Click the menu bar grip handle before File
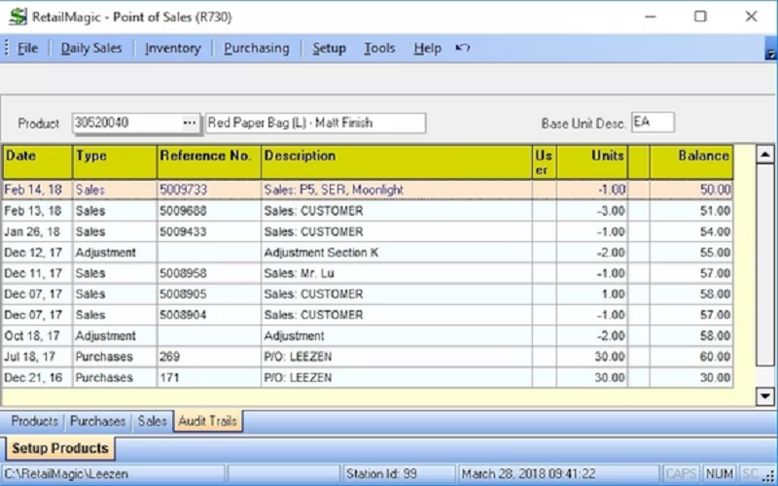The width and height of the screenshot is (778, 486). point(6,48)
